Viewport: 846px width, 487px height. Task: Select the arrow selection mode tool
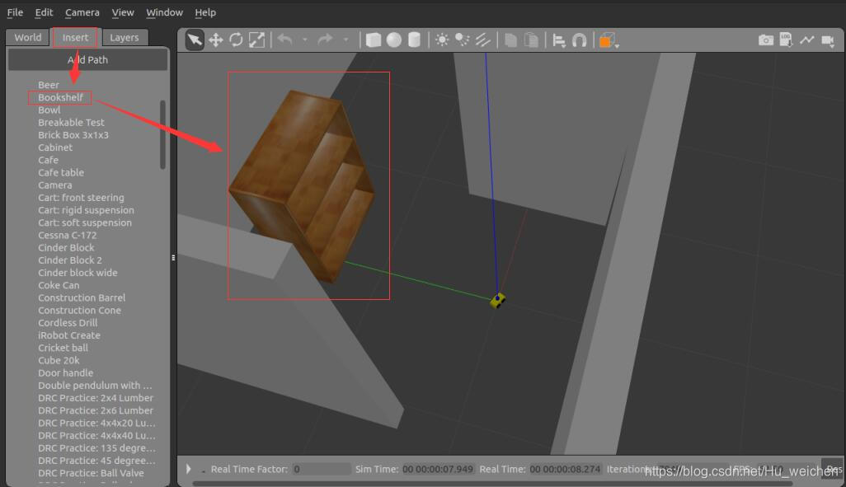point(195,40)
